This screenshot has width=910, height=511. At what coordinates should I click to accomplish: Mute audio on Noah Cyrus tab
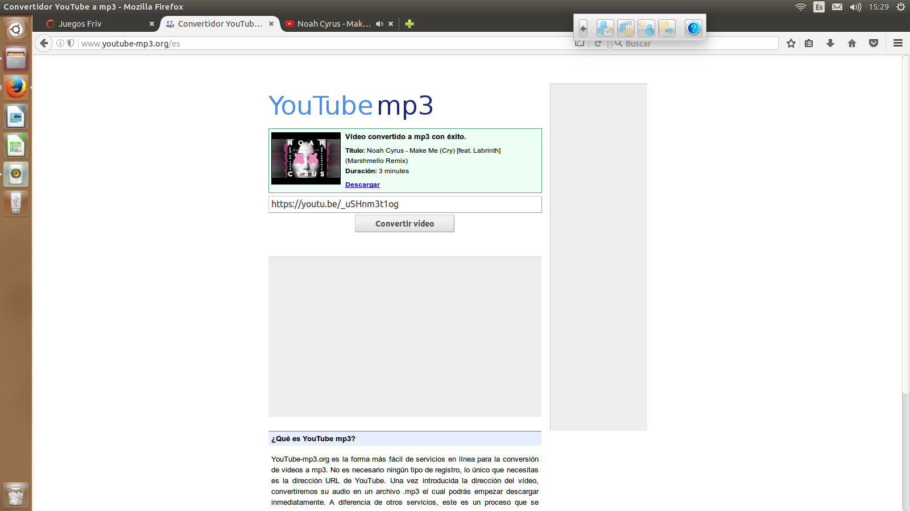pos(379,24)
